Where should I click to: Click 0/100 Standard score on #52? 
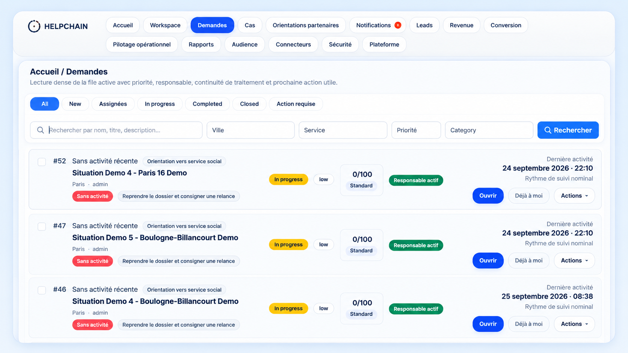[x=362, y=180]
